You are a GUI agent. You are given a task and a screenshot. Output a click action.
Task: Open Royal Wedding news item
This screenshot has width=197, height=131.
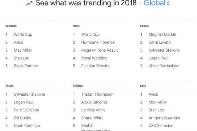point(94,58)
